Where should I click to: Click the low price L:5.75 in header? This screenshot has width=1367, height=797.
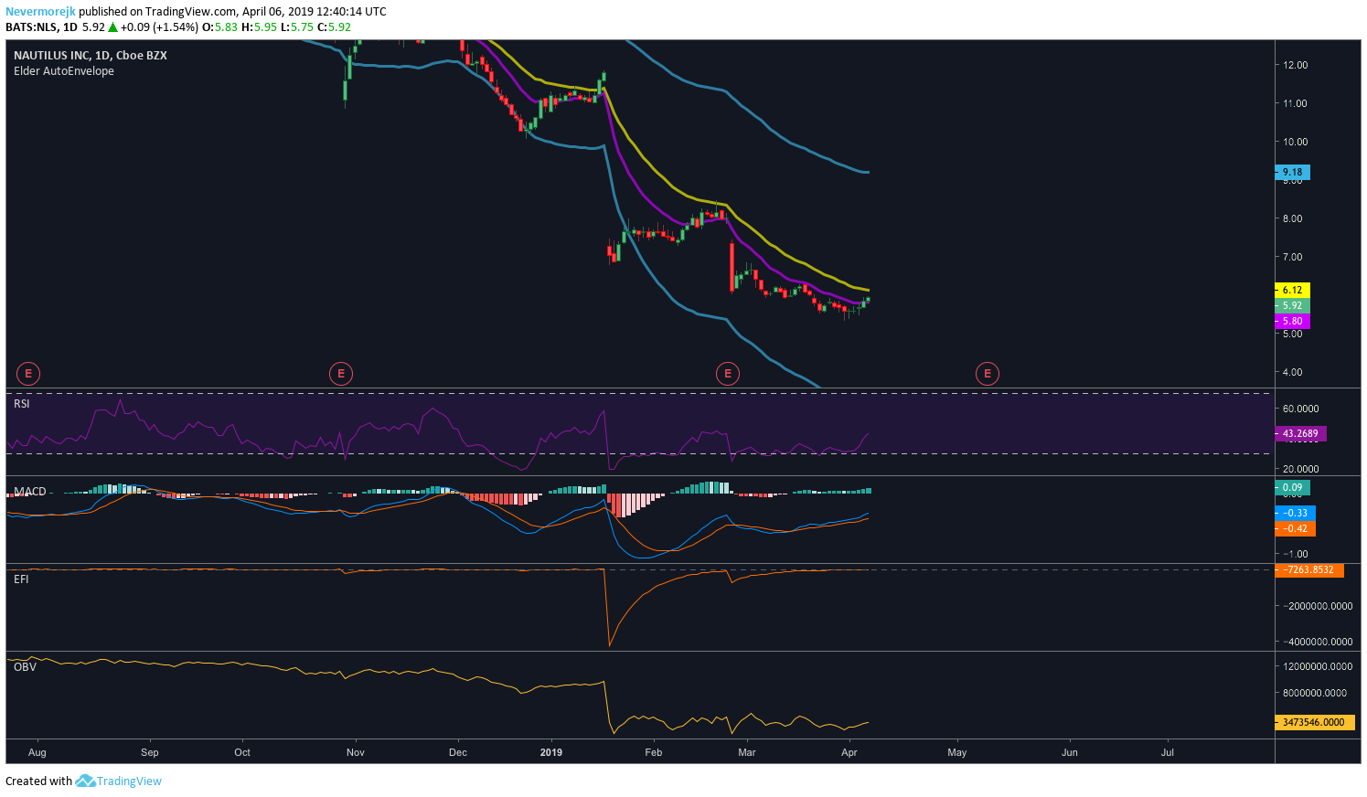click(x=296, y=27)
